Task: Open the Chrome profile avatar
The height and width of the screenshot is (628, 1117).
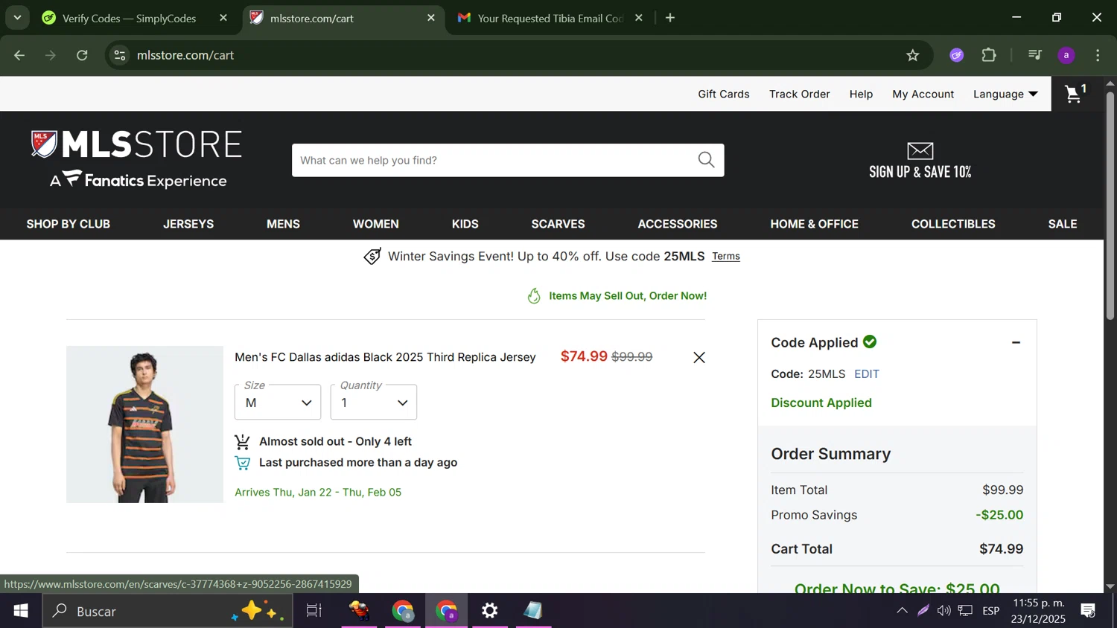Action: pos(1066,55)
